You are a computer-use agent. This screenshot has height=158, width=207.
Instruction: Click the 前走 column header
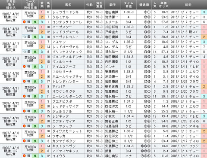(188, 5)
